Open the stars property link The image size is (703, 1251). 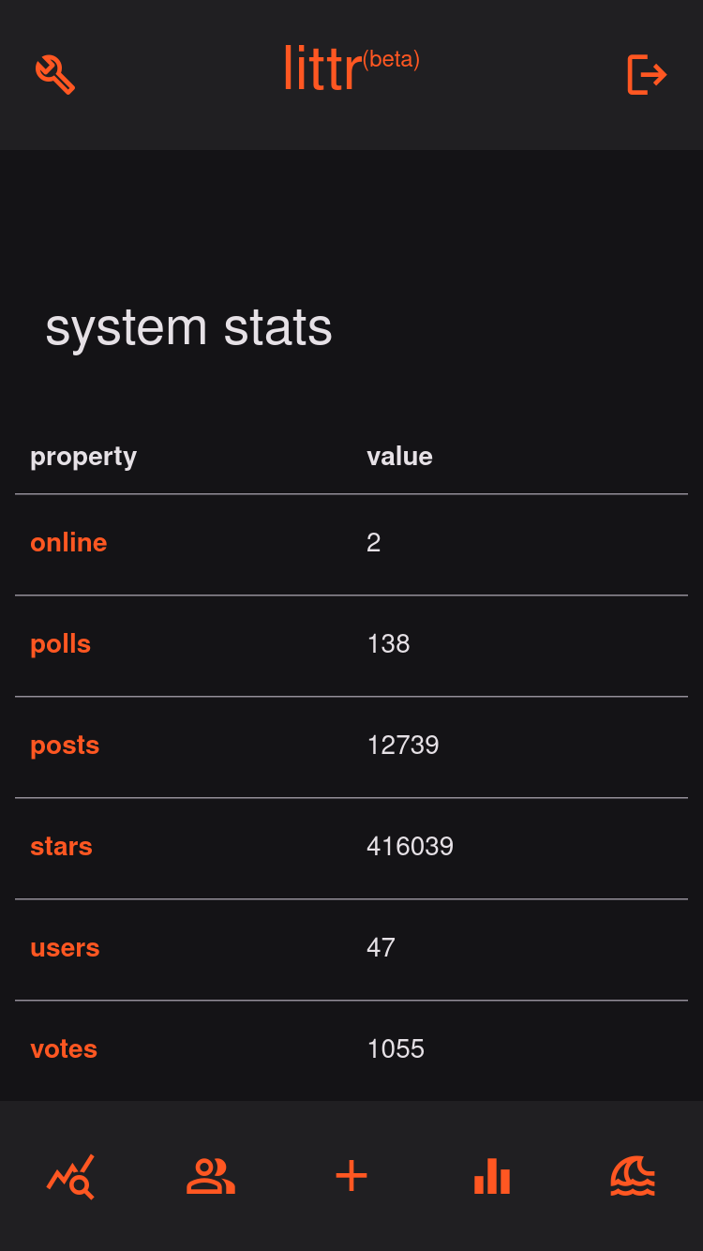point(61,846)
